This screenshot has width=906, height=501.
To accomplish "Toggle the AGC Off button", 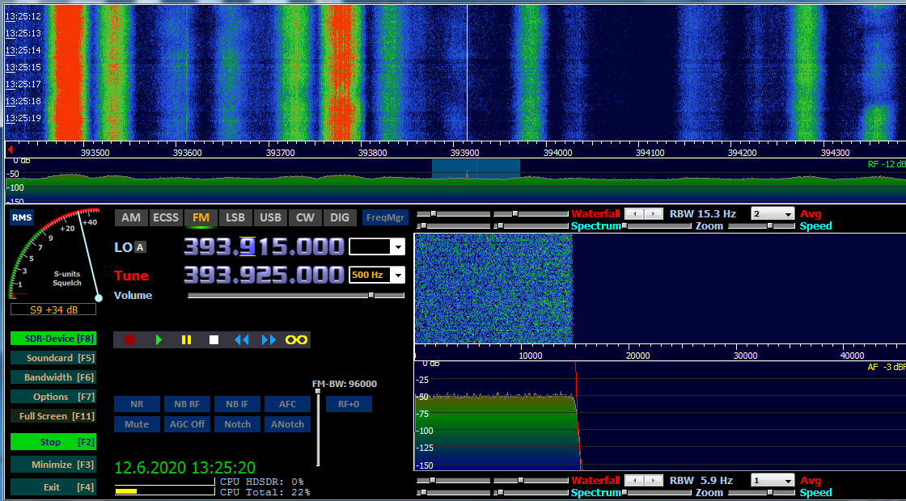I will [x=187, y=424].
